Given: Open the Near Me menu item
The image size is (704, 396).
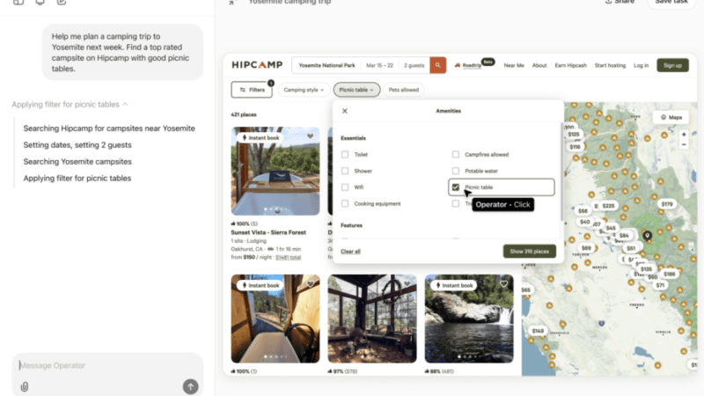Looking at the screenshot, I should 514,65.
